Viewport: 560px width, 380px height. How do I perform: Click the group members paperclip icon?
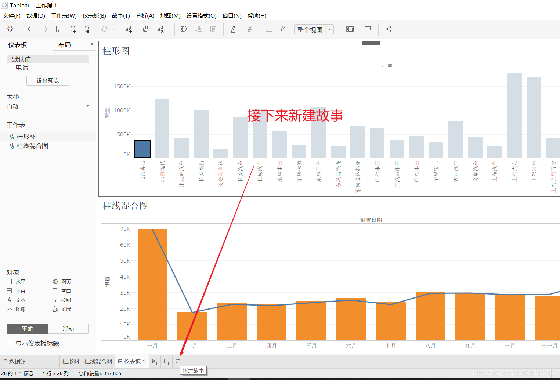[250, 29]
